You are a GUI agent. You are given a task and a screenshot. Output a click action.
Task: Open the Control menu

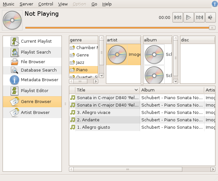tap(45, 4)
